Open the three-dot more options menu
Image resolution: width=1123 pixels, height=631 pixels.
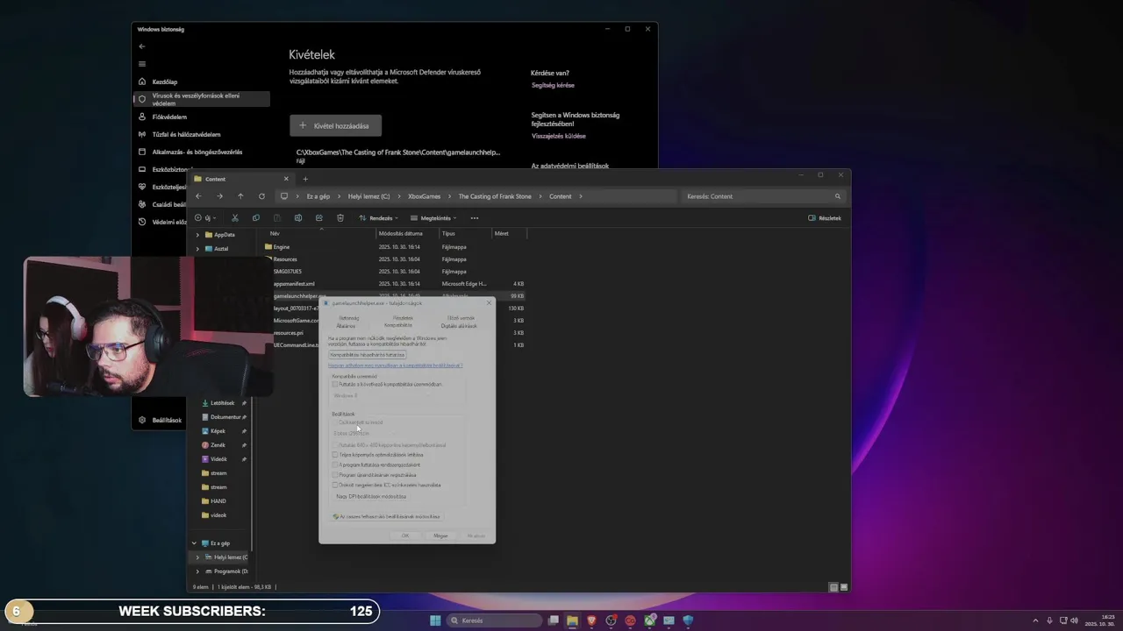[x=475, y=218]
